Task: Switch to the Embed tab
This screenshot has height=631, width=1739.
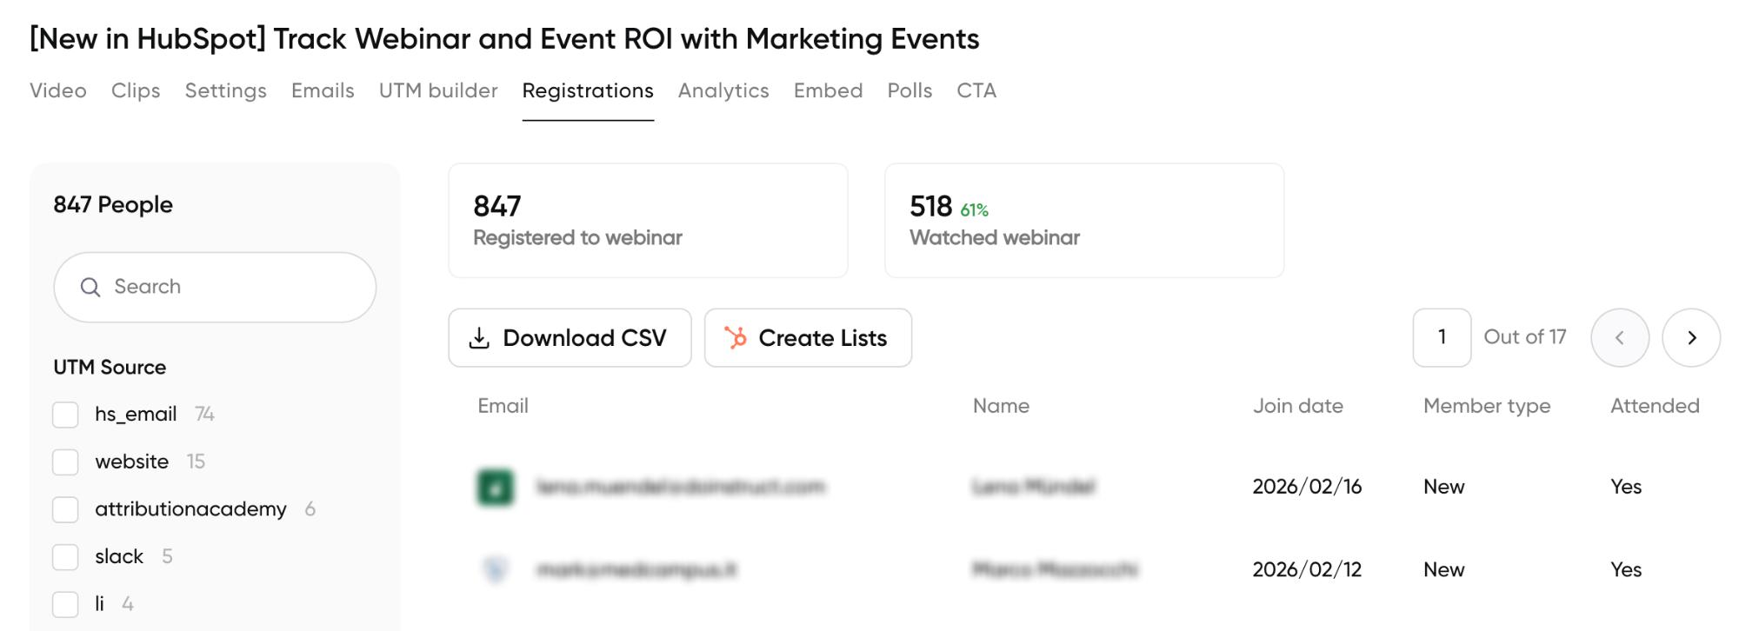Action: pyautogui.click(x=829, y=90)
